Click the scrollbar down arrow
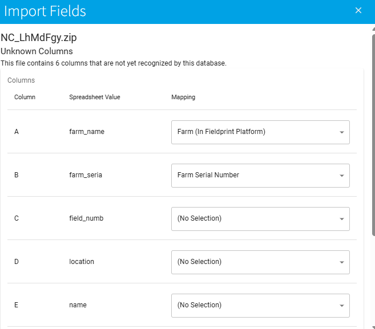The height and width of the screenshot is (329, 375). click(x=373, y=326)
